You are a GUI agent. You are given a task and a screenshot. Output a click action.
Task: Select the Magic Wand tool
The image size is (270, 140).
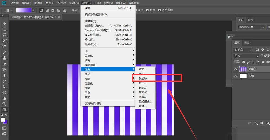pos(4,41)
